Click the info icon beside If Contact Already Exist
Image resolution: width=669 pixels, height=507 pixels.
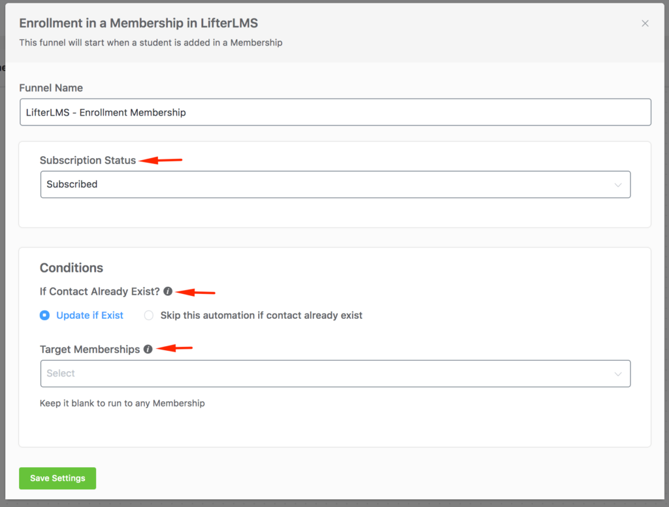point(168,291)
